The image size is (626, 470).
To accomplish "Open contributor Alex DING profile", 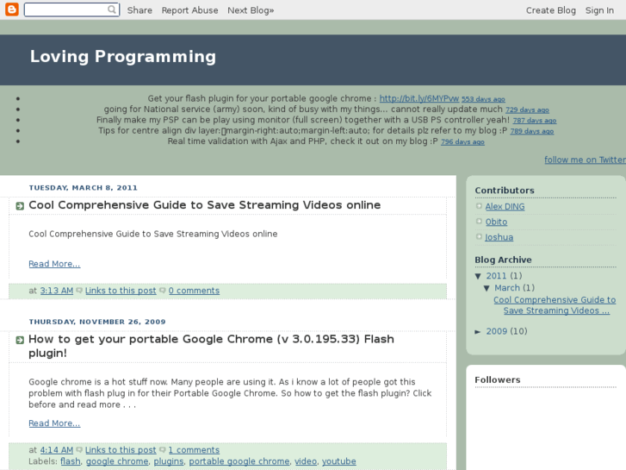I will coord(505,206).
